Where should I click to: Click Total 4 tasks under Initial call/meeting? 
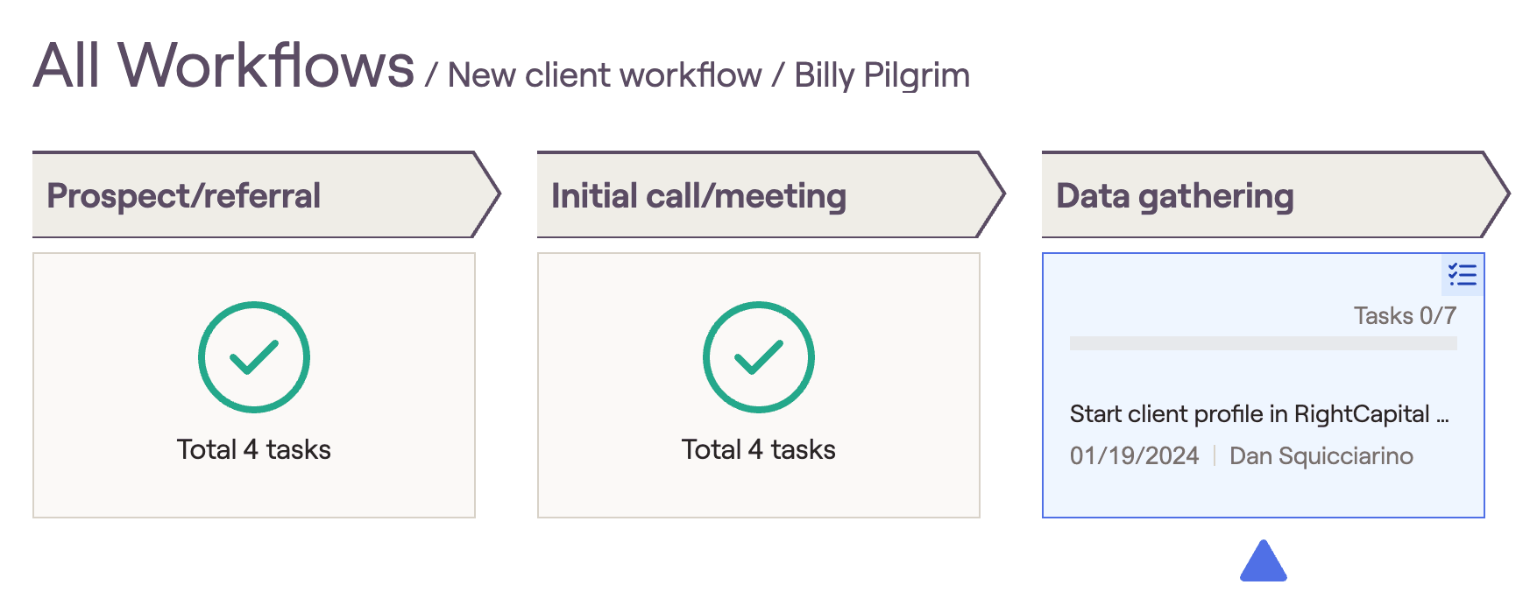759,449
